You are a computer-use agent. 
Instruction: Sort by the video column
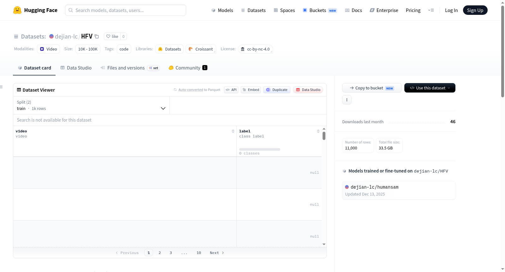[233, 131]
